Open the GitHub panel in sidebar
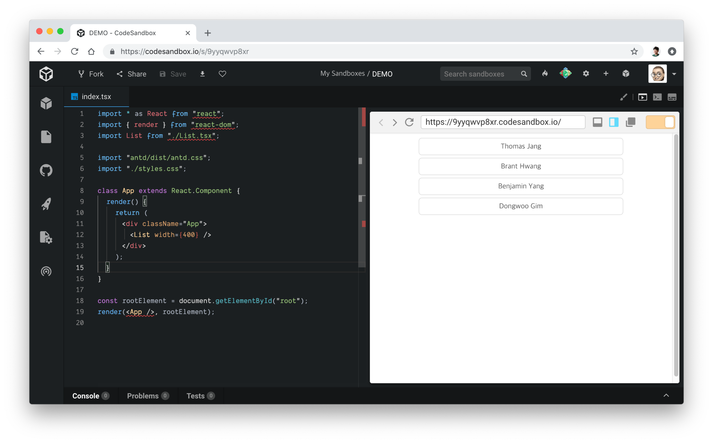This screenshot has height=443, width=713. [46, 170]
